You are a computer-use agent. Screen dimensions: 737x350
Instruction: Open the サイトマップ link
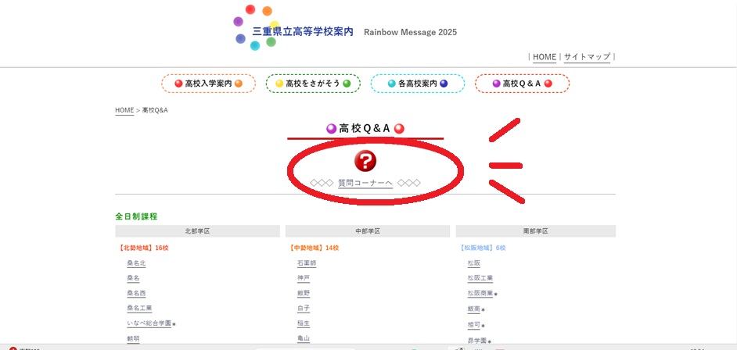pyautogui.click(x=587, y=57)
